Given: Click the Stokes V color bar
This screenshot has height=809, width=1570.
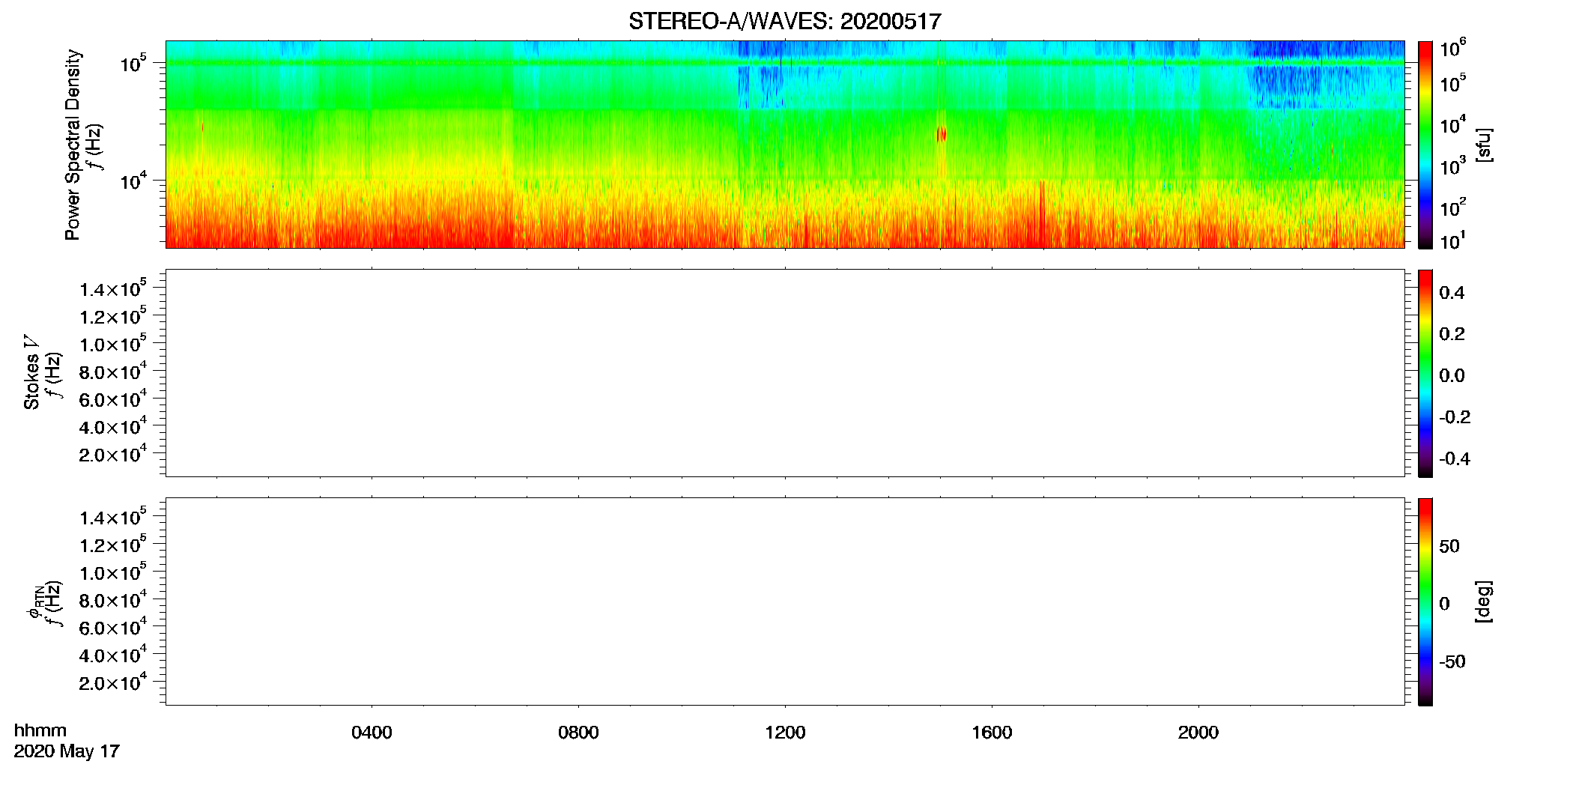Looking at the screenshot, I should [1425, 373].
